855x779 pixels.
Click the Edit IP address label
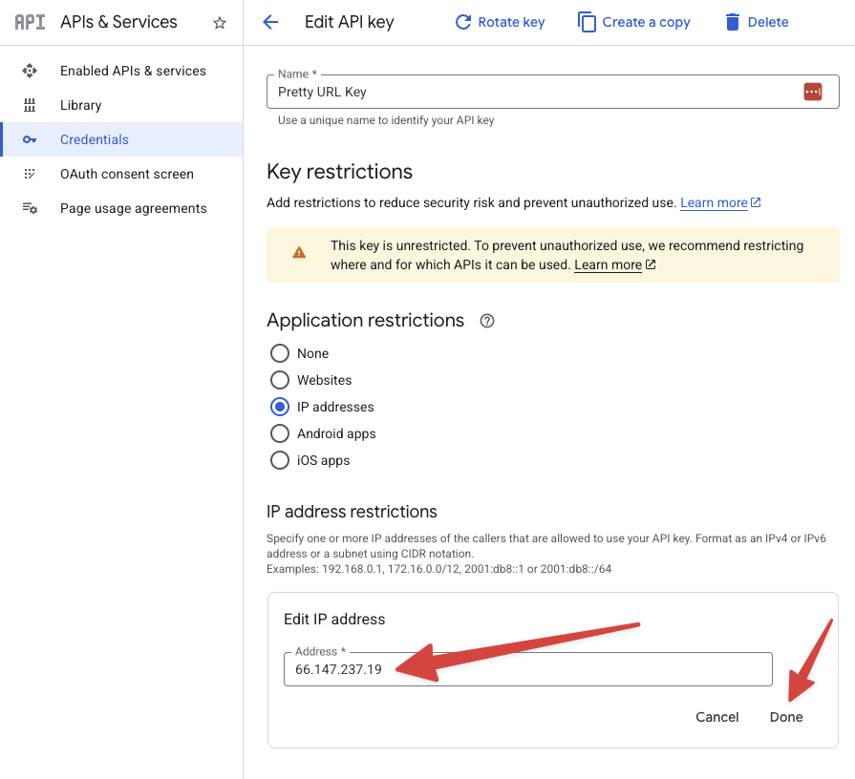(334, 620)
